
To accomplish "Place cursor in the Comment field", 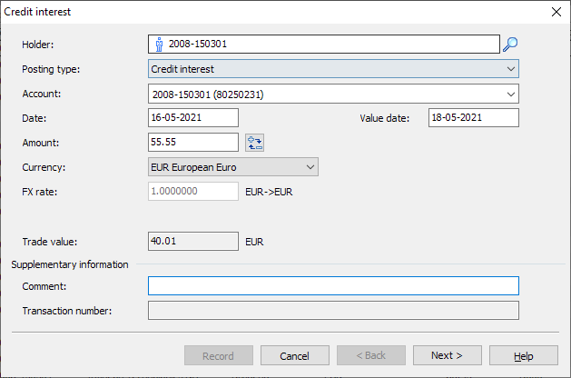I will pyautogui.click(x=333, y=286).
